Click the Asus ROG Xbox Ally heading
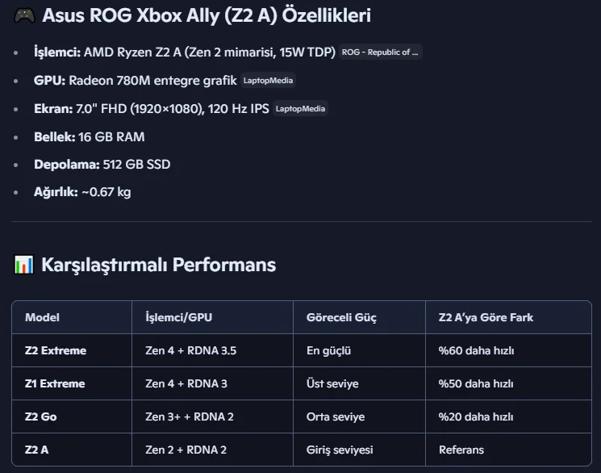The width and height of the screenshot is (601, 473). (x=207, y=15)
